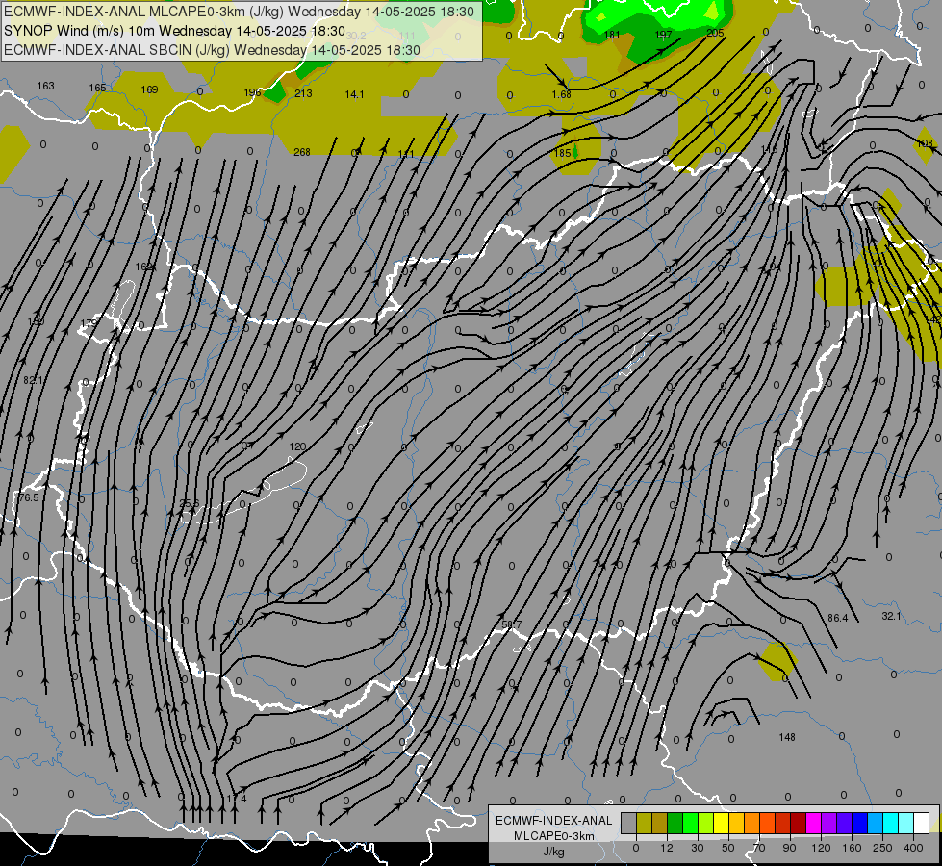Click the legend tick label 12
Screen dimensions: 942x866
pos(666,848)
